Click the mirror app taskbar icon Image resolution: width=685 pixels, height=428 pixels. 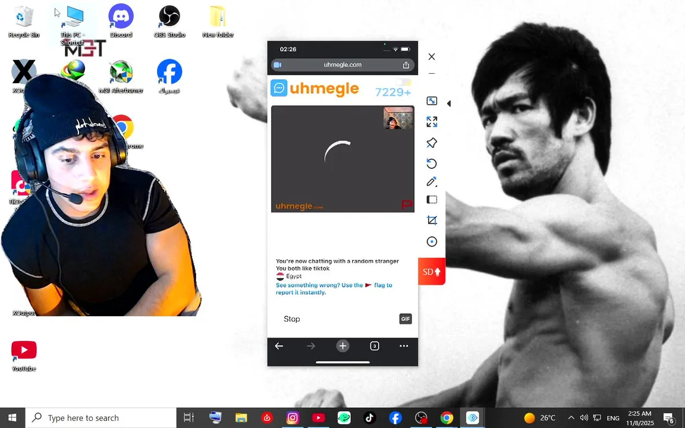coord(472,418)
